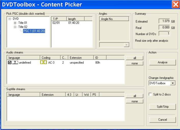Click the 01:40:20 length cell

point(74,23)
